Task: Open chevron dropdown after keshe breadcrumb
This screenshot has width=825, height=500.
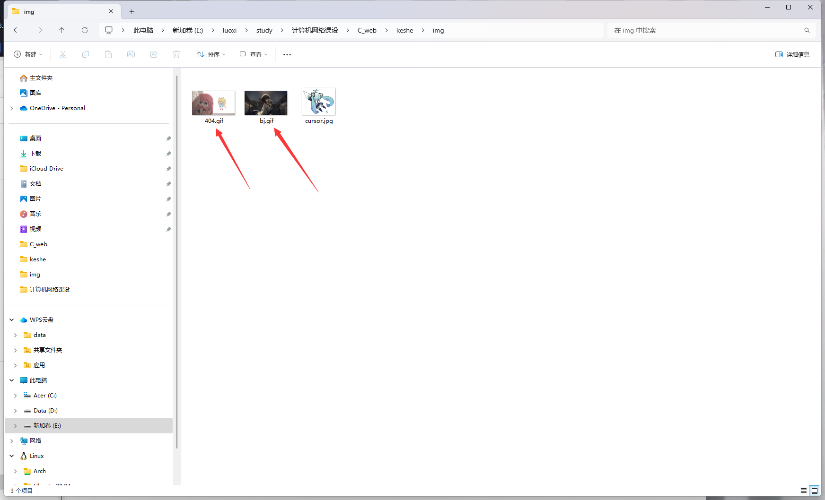Action: pyautogui.click(x=423, y=30)
